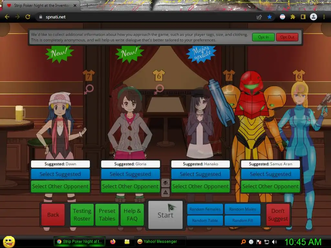Open the file manager taskbar icon
This screenshot has width=331, height=248.
coord(127,242)
